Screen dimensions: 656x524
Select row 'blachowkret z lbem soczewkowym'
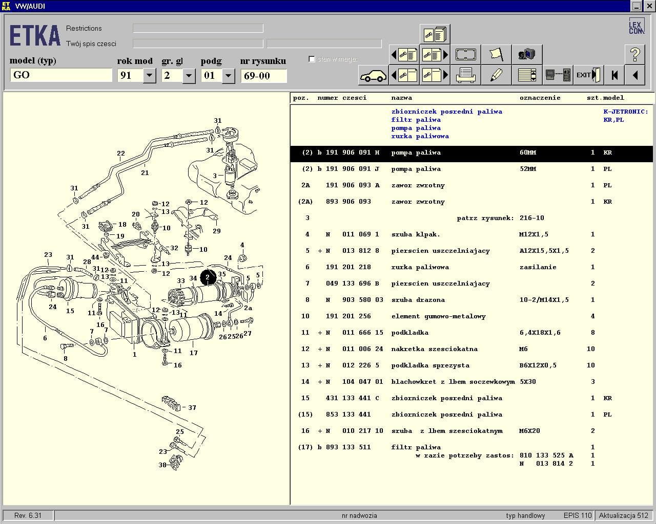tap(471, 382)
